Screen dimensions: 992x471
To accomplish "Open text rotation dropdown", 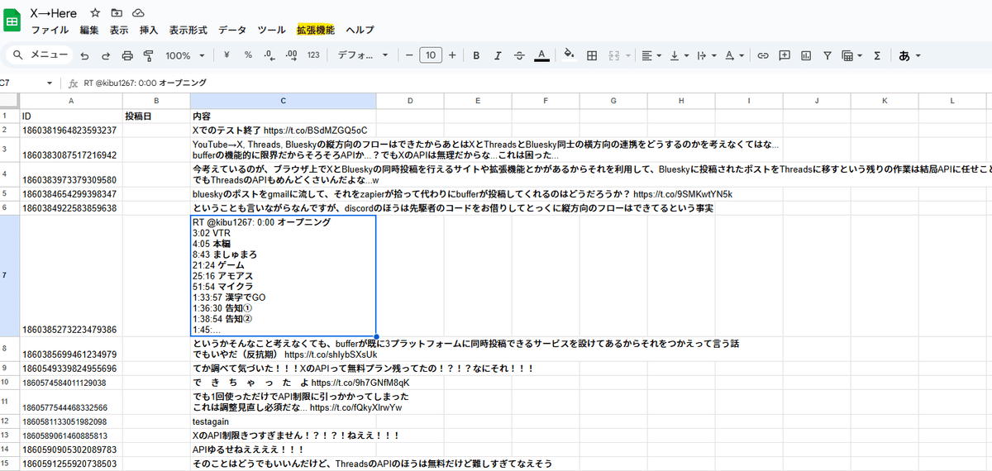I will click(734, 55).
